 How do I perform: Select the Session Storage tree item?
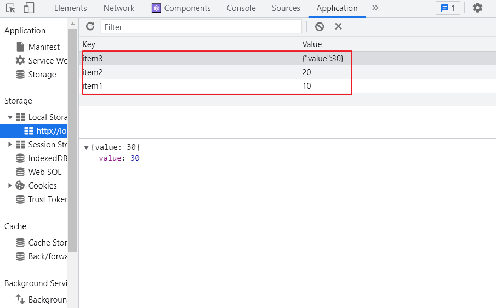[x=41, y=145]
